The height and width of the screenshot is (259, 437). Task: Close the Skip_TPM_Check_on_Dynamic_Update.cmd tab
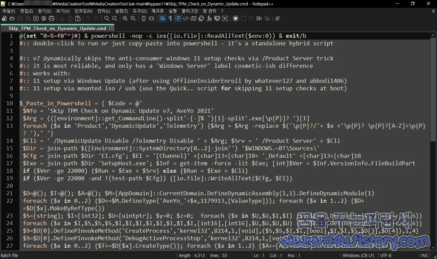click(x=111, y=28)
